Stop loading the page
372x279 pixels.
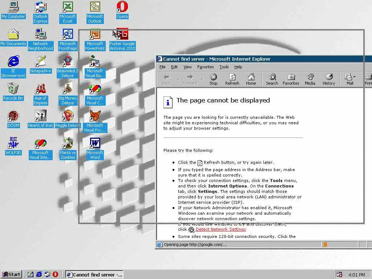point(213,80)
